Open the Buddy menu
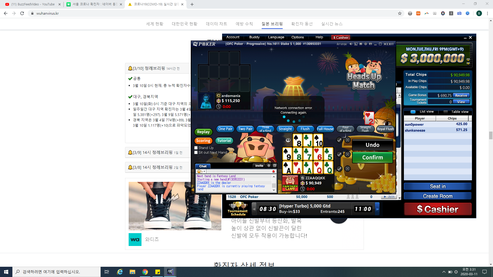The height and width of the screenshot is (277, 493). coord(254,37)
